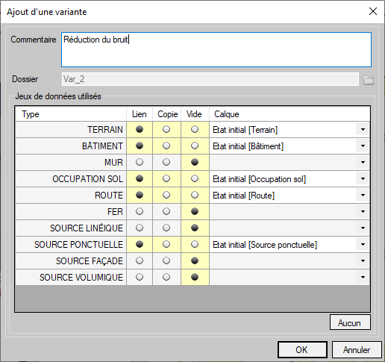Open Calque dropdown for FER row

[363, 211]
